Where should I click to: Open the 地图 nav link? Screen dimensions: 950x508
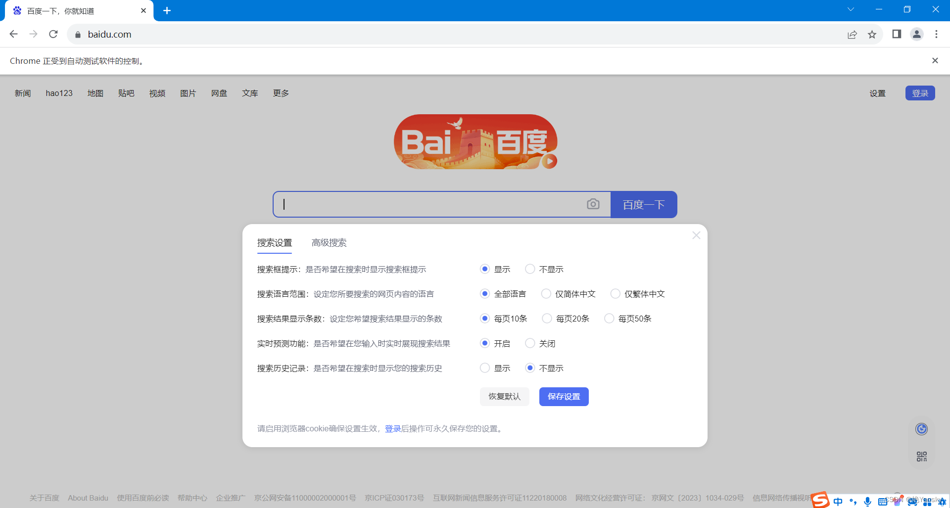point(95,93)
